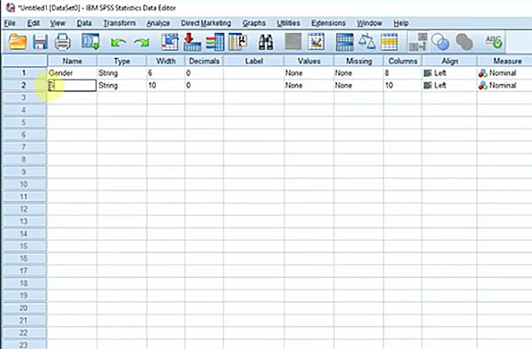Run Spell Check ABC icon

coord(493,42)
